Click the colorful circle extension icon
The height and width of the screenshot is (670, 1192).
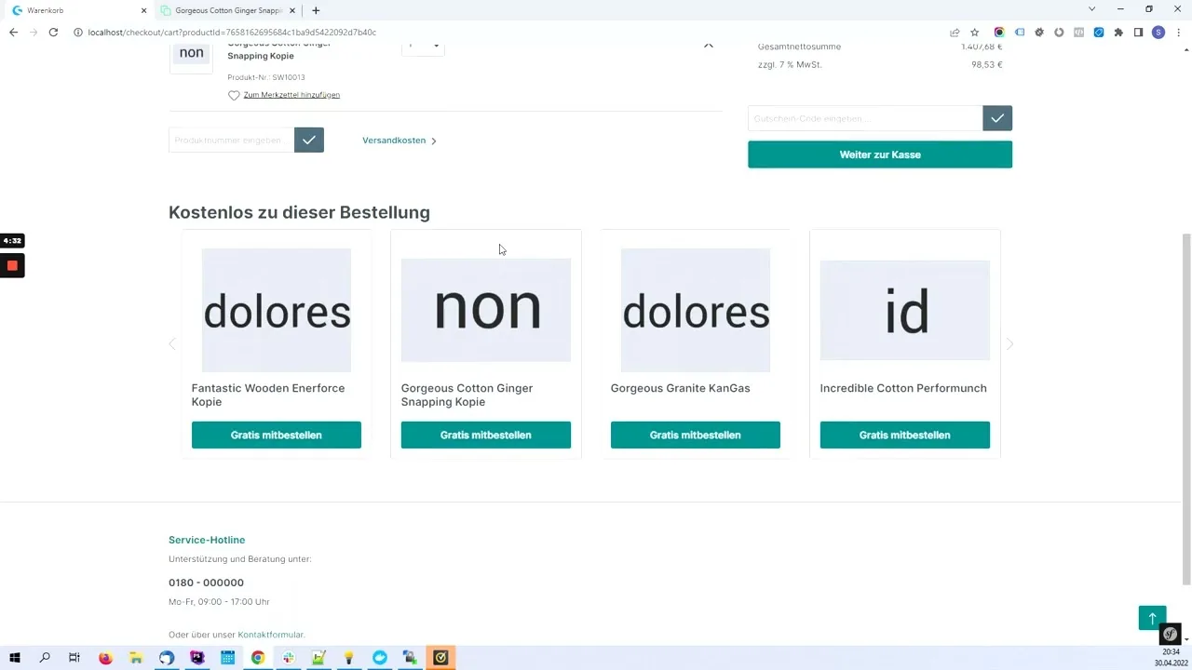(x=999, y=33)
